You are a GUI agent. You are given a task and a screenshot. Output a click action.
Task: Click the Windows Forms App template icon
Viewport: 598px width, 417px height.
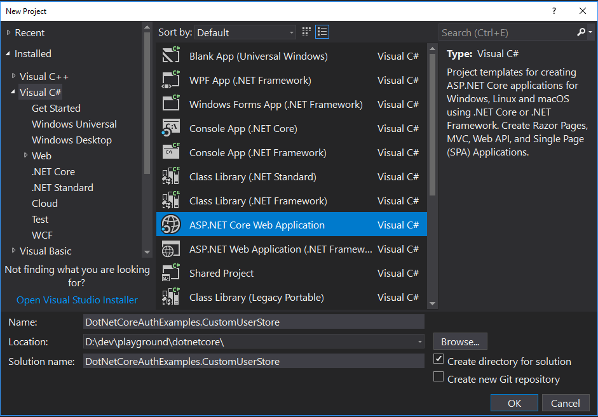pos(171,104)
